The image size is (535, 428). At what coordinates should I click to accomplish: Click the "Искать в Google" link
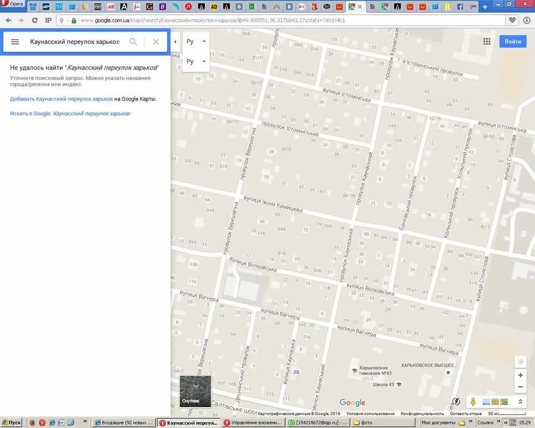70,113
